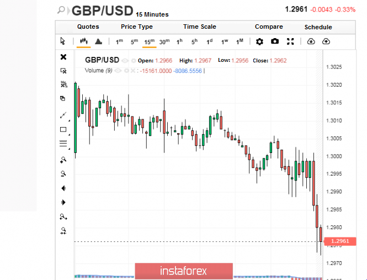Download chart via cloud download icon
This screenshot has width=367, height=280.
click(311, 41)
